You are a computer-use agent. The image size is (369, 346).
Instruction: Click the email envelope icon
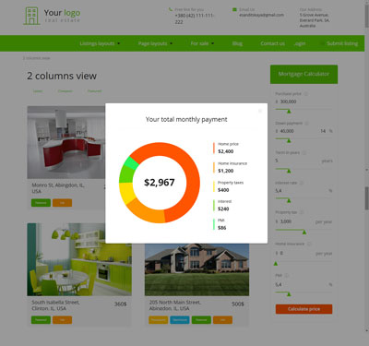(235, 9)
